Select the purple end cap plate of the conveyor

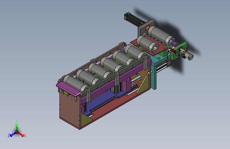tap(69, 89)
